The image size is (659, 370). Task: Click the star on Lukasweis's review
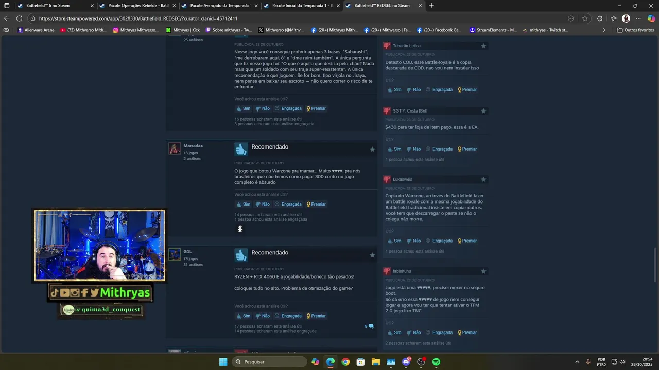483,179
